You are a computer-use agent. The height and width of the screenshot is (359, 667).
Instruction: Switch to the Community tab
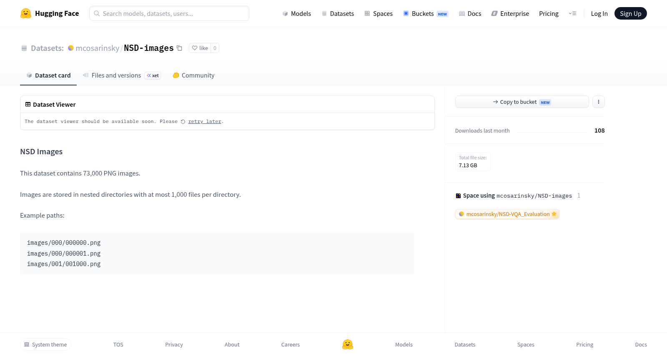[193, 75]
